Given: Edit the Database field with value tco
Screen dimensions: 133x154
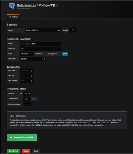Looking at the screenshot, I should pos(40,49).
